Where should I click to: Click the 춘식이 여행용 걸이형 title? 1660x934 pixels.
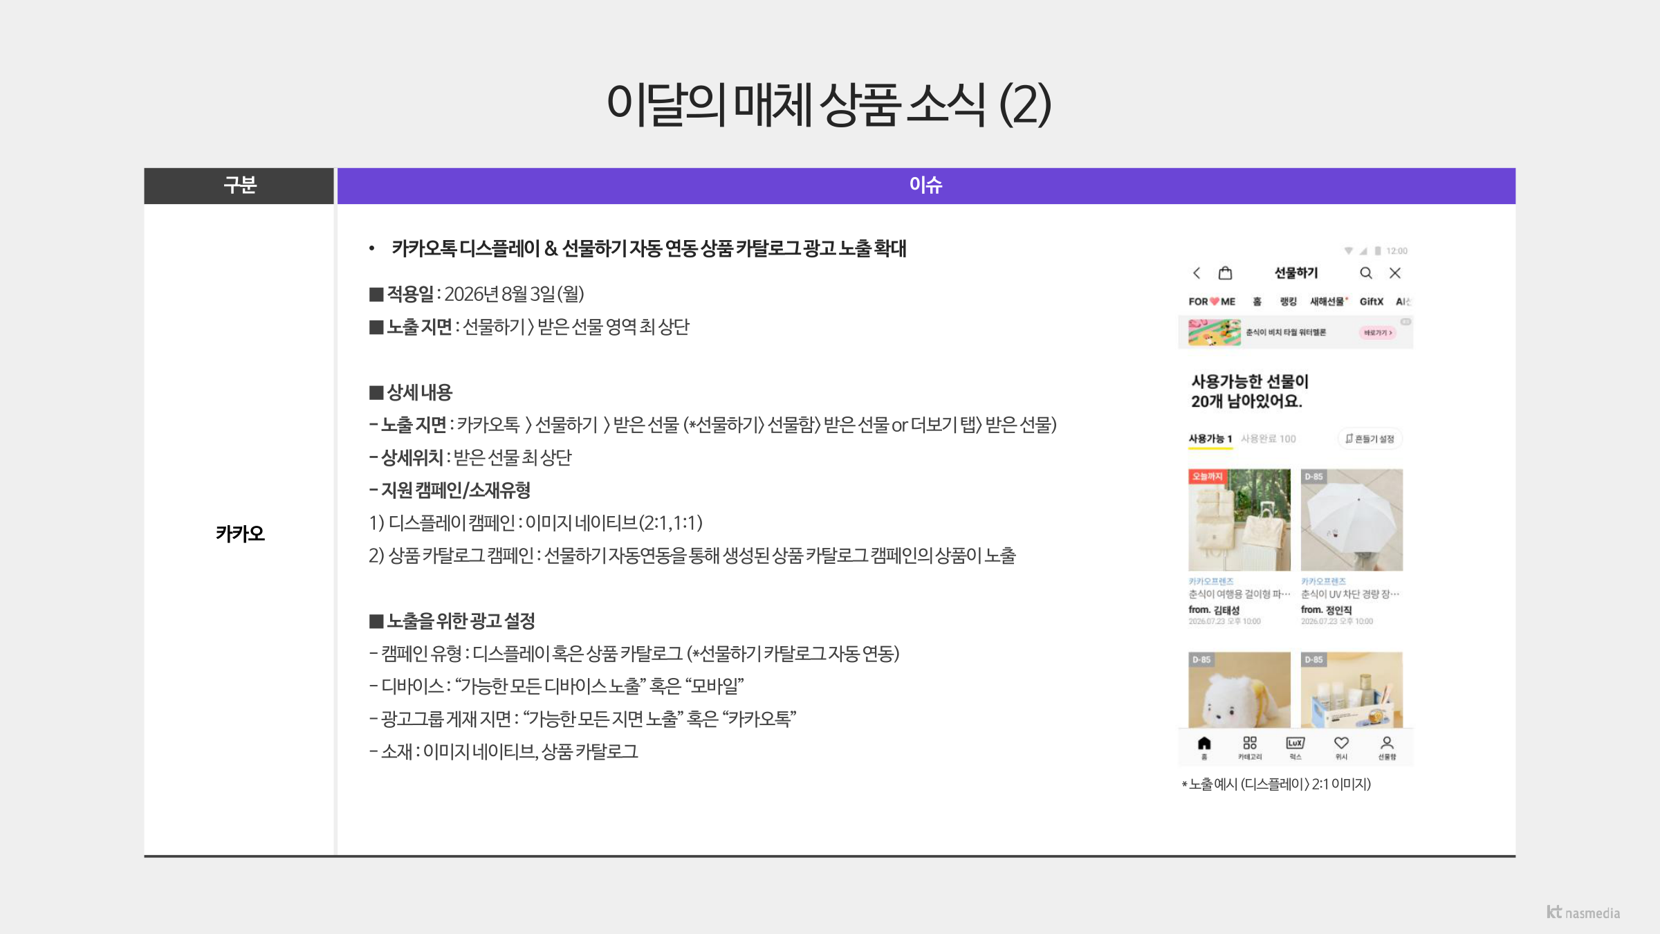click(x=1239, y=594)
